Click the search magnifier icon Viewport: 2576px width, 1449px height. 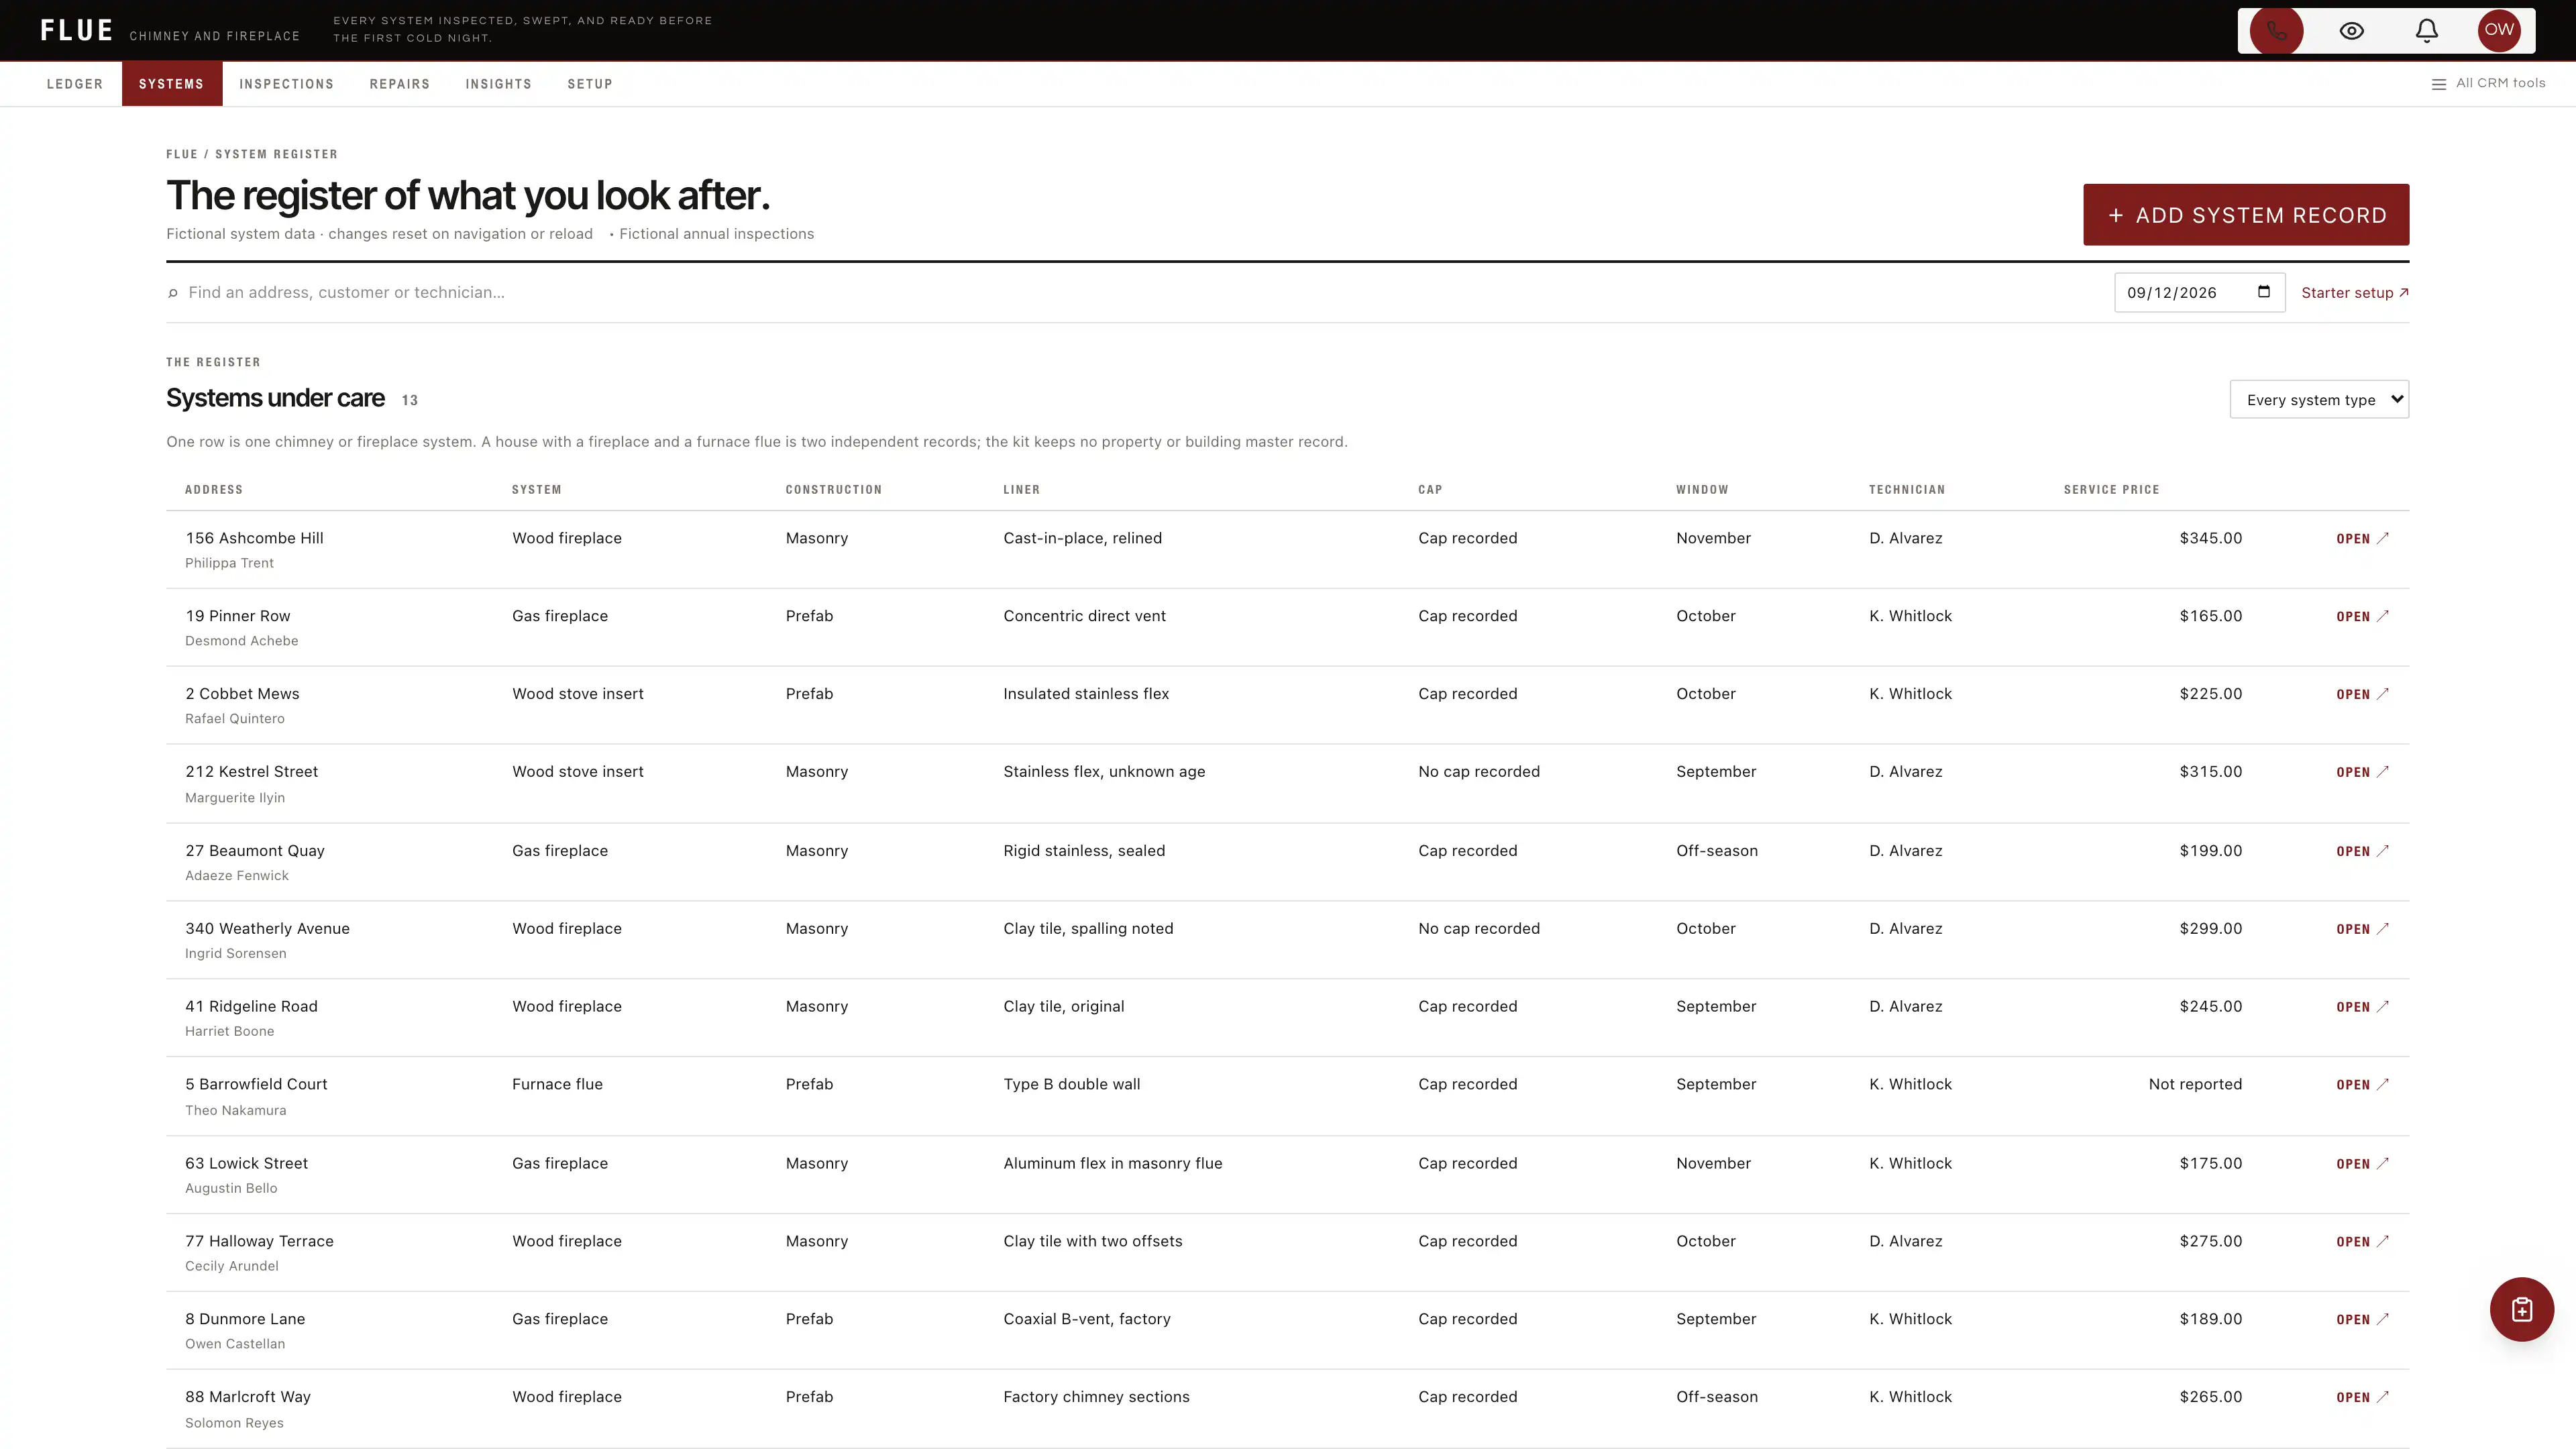pyautogui.click(x=173, y=293)
